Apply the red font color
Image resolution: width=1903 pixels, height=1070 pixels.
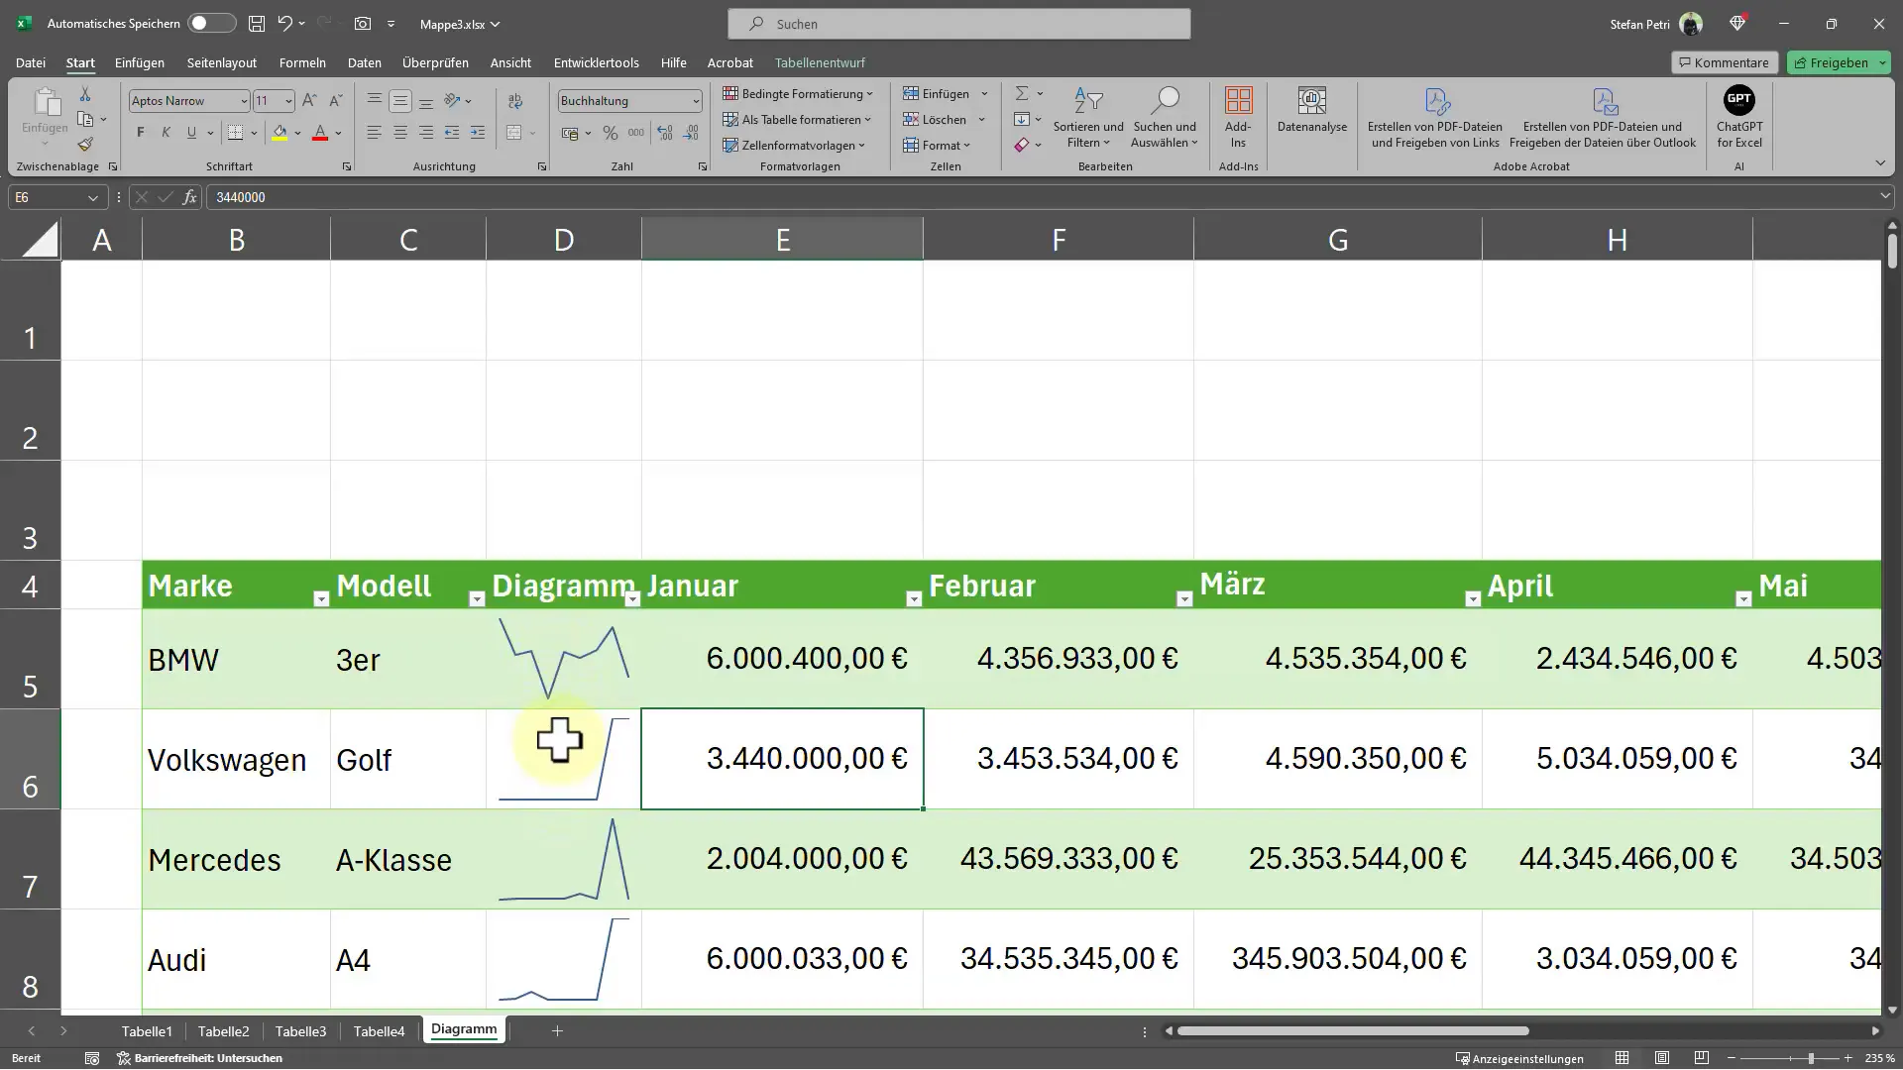coord(320,133)
